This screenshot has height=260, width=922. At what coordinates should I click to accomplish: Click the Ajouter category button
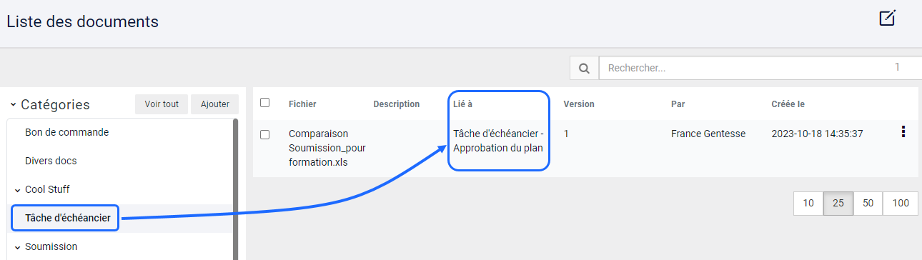[x=215, y=104]
